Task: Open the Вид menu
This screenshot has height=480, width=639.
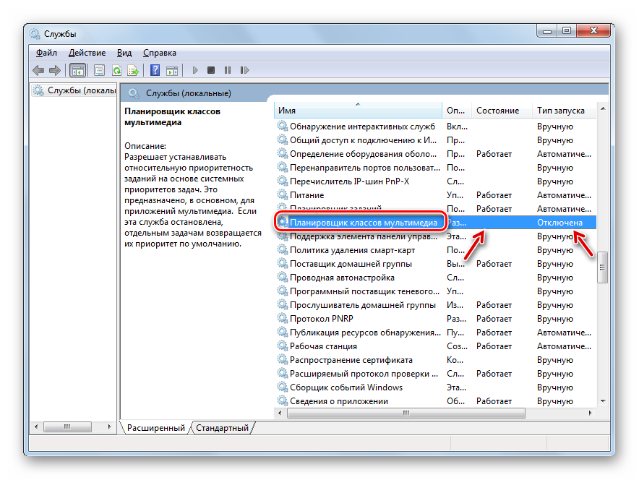Action: (x=124, y=53)
